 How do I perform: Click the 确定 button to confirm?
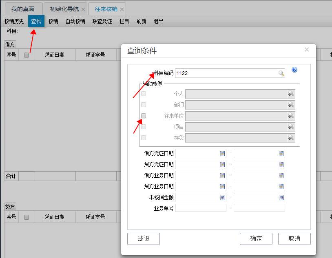pyautogui.click(x=256, y=239)
